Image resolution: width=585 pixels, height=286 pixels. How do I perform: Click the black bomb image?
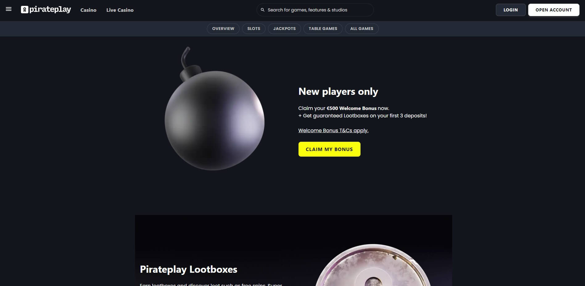point(214,109)
